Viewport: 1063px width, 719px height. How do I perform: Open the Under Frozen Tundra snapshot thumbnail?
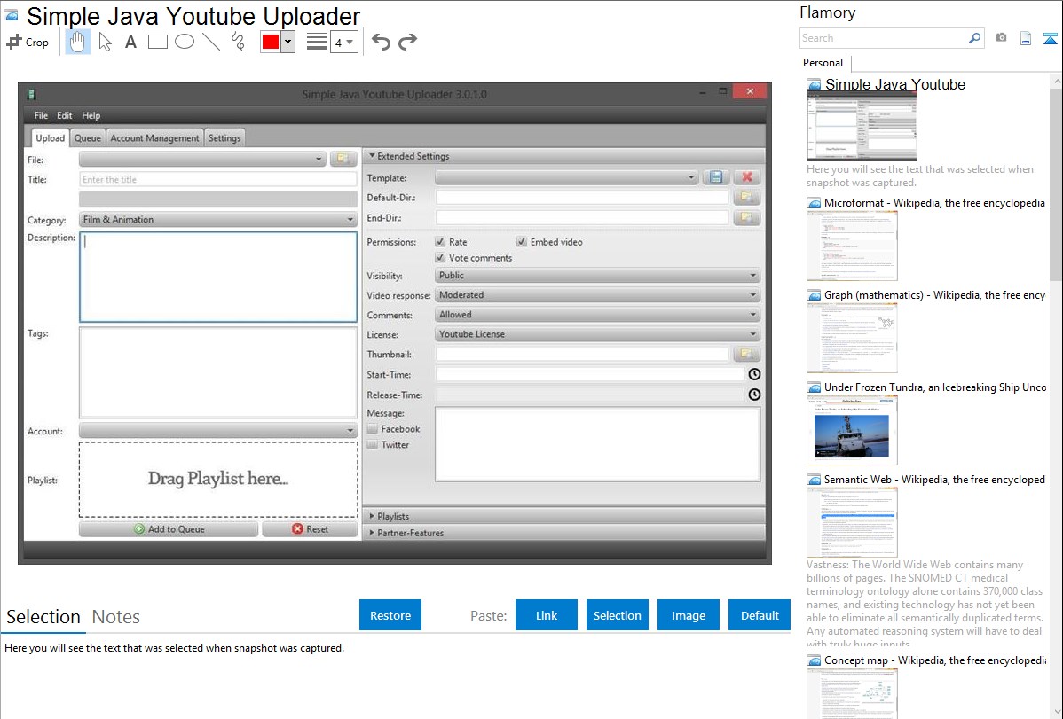point(852,430)
